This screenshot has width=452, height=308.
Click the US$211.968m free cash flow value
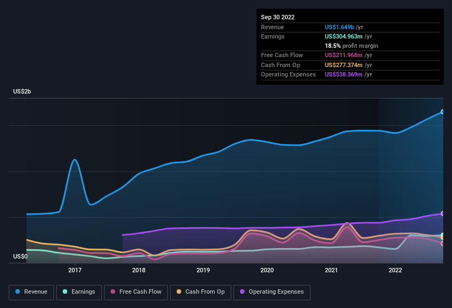point(344,55)
